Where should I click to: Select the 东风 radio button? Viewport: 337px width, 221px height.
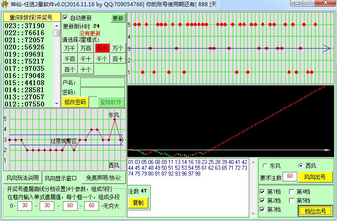pyautogui.click(x=266, y=165)
